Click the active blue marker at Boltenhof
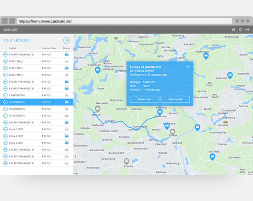 click(160, 112)
